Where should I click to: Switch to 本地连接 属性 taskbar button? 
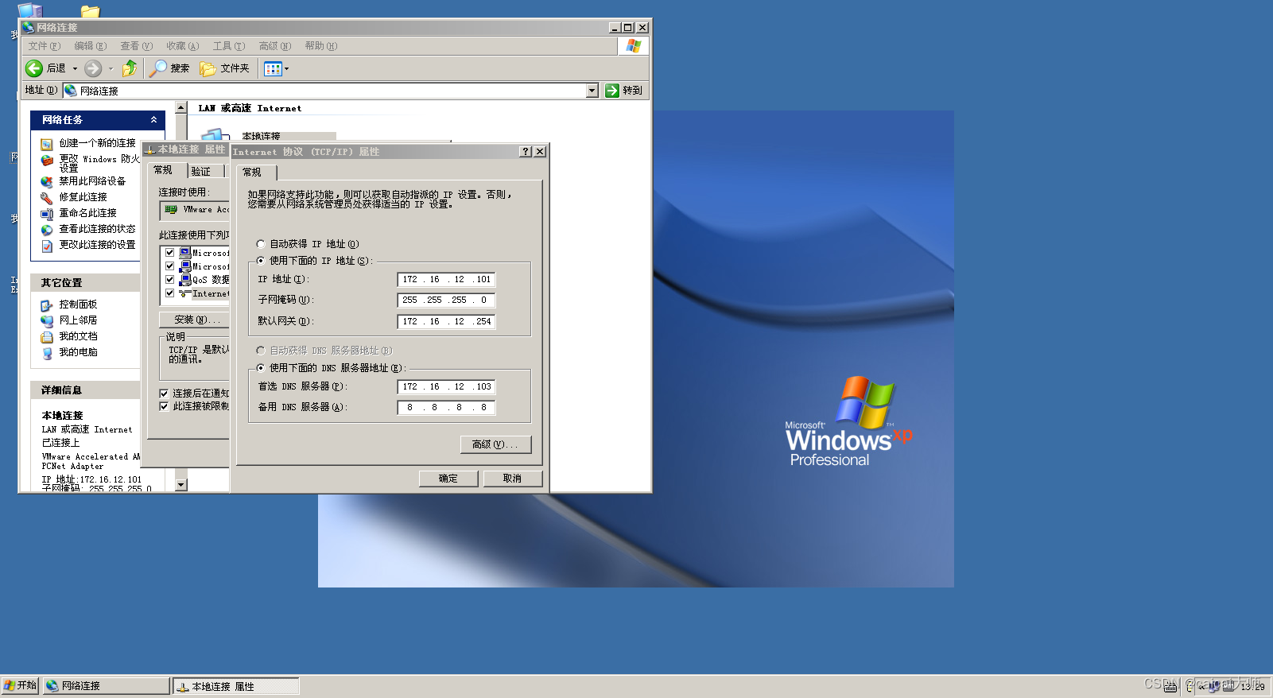point(236,686)
